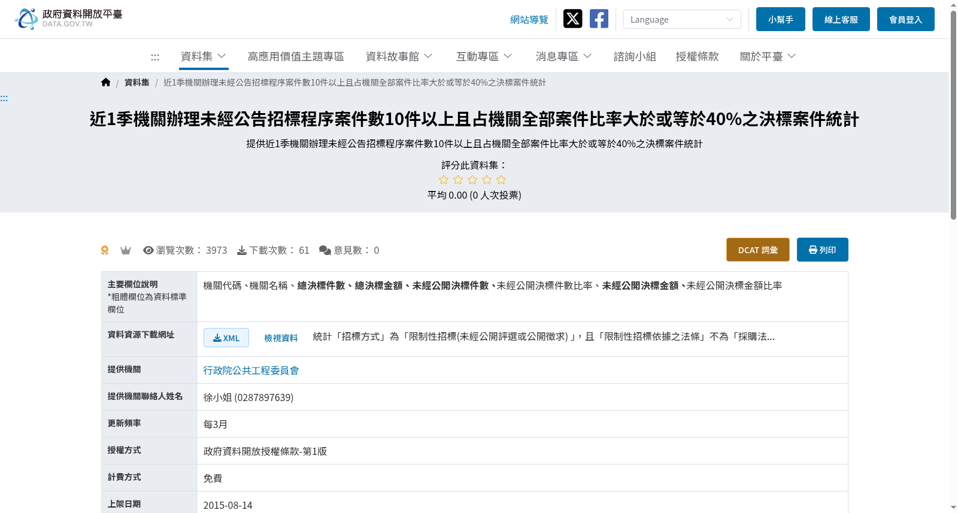The image size is (958, 513).
Task: Click the fee value 免費
Action: pyautogui.click(x=213, y=478)
